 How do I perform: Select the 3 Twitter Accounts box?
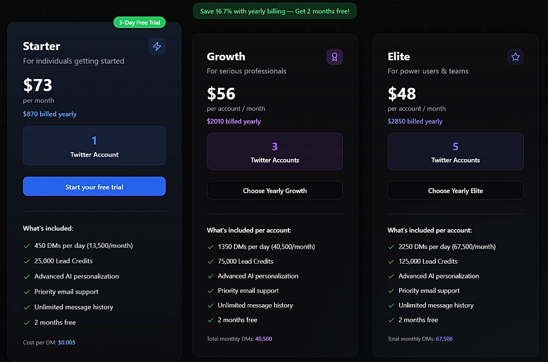click(274, 152)
